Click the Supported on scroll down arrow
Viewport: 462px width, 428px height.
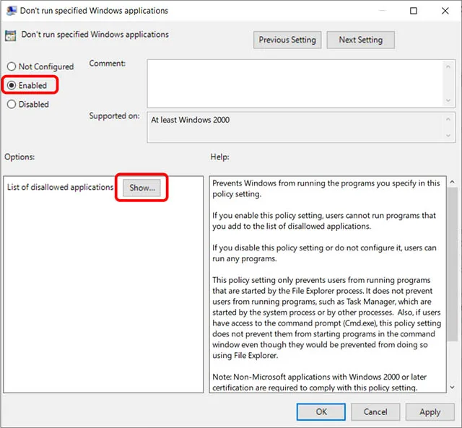[x=448, y=136]
